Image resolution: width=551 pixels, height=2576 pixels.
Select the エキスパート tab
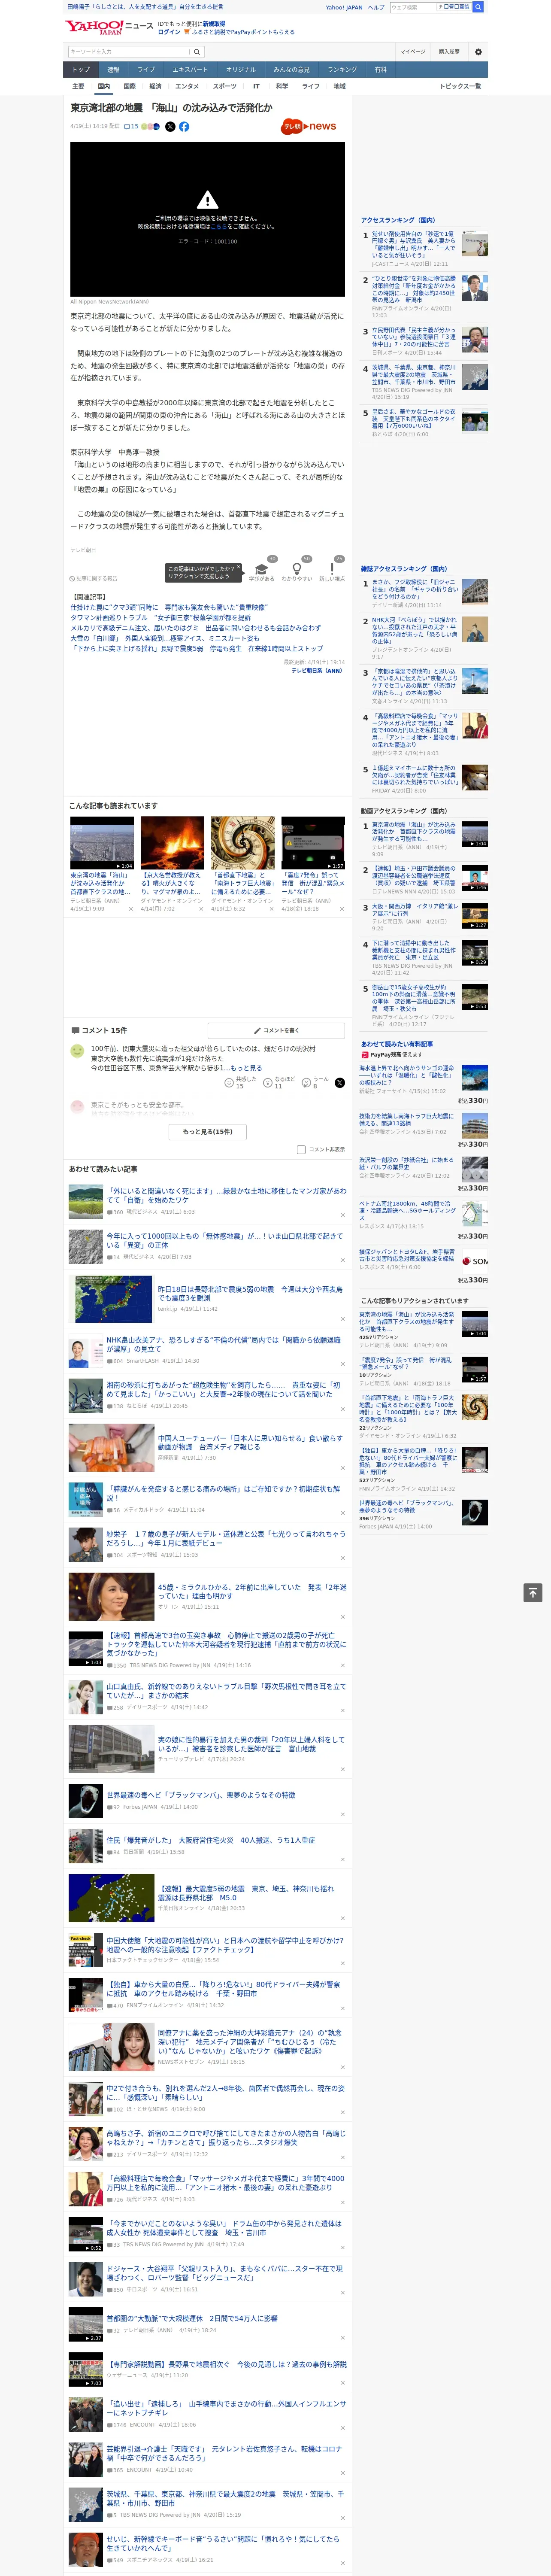coord(190,69)
